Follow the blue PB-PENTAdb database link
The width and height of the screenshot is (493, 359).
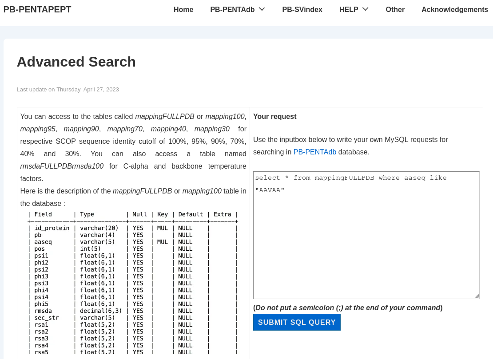314,152
